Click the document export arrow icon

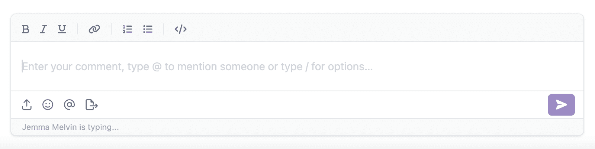(91, 105)
